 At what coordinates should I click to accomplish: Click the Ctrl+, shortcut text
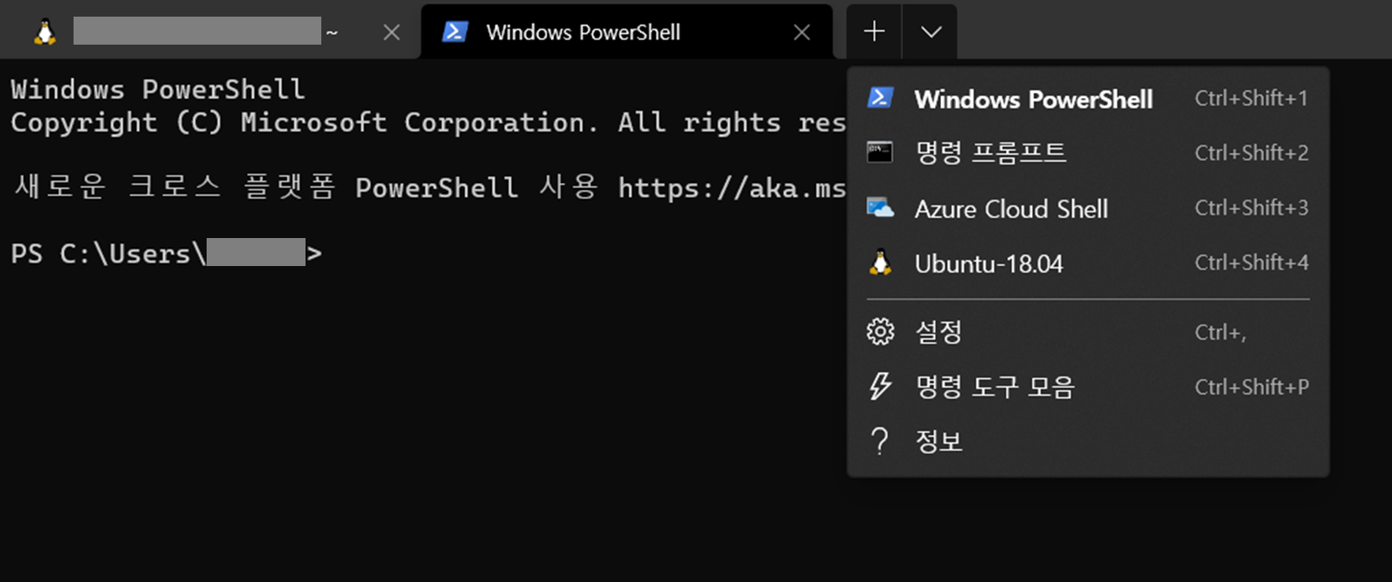(1220, 333)
